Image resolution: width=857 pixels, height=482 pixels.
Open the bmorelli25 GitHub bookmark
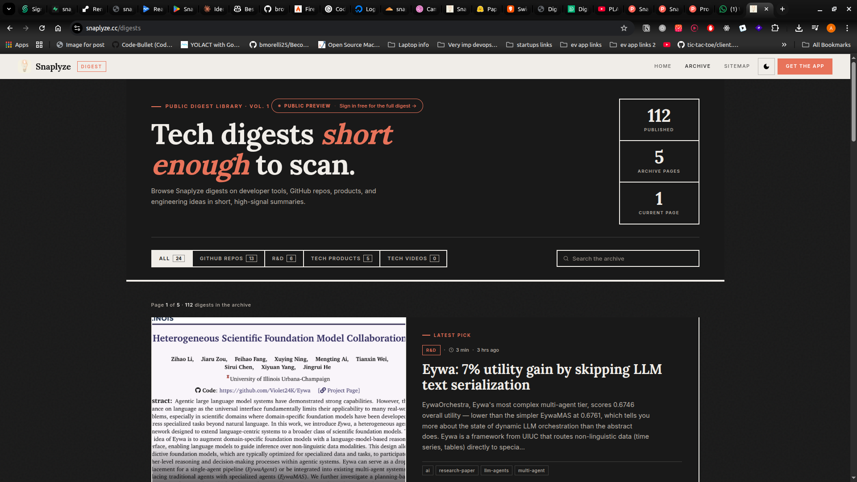[x=279, y=45]
